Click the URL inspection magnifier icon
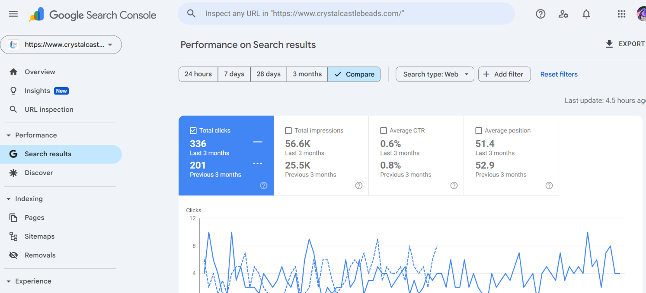Image resolution: width=646 pixels, height=293 pixels. (x=13, y=110)
